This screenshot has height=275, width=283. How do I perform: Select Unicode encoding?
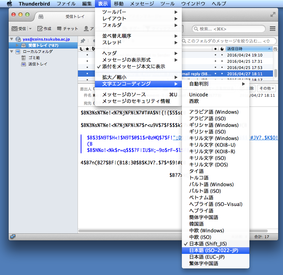215,95
